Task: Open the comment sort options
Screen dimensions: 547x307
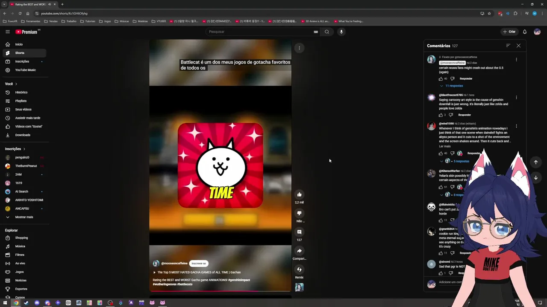Action: (508, 46)
